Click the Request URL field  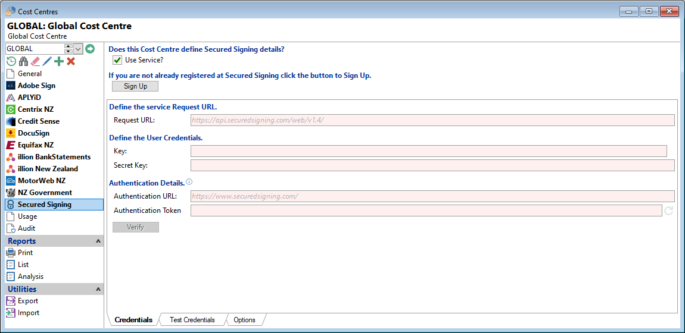coord(432,120)
